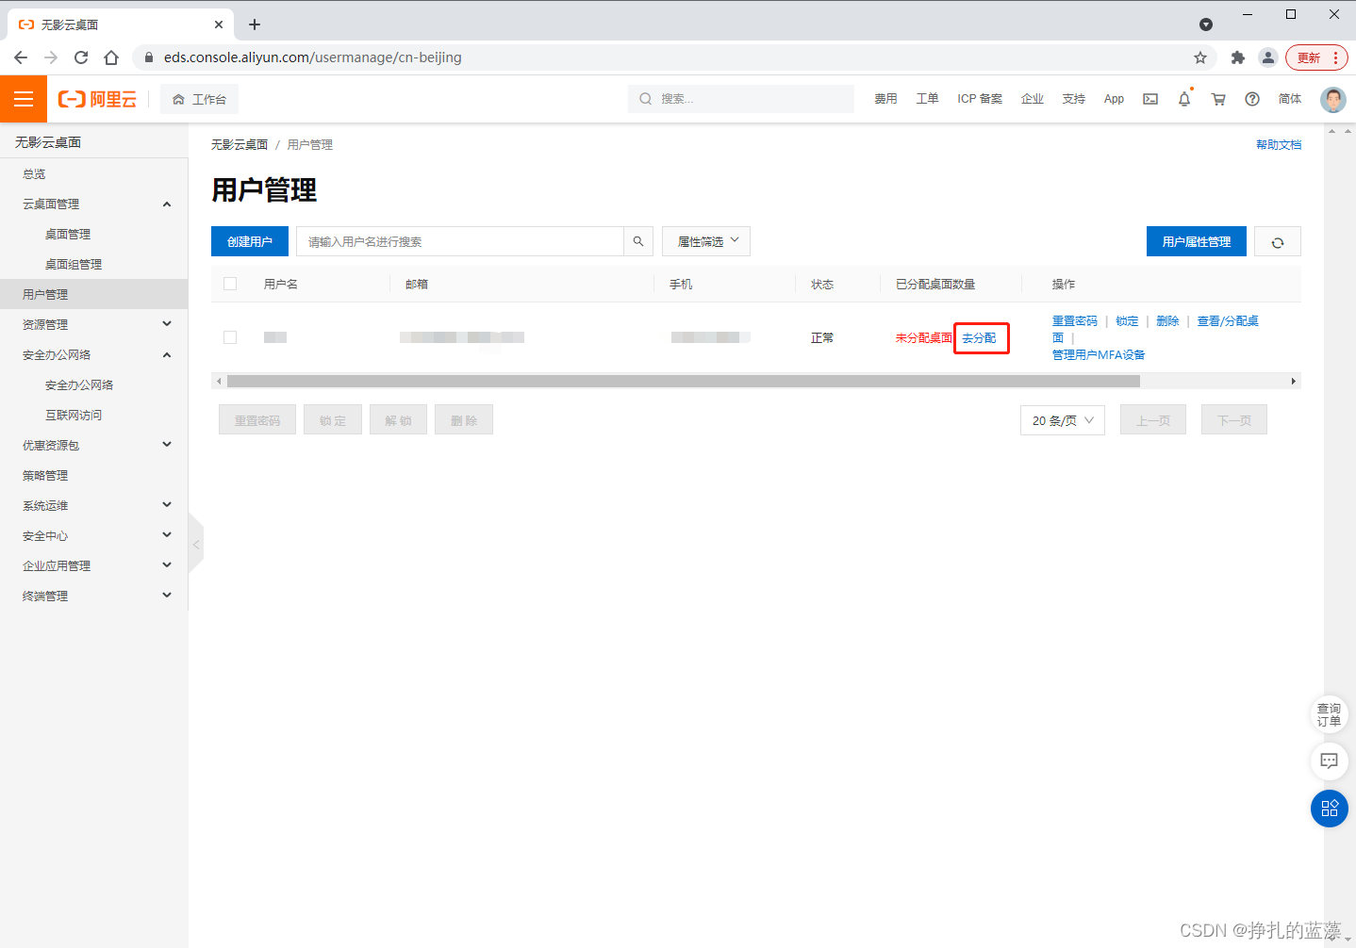
Task: Select the select-all checkbox in the table header
Action: (229, 284)
